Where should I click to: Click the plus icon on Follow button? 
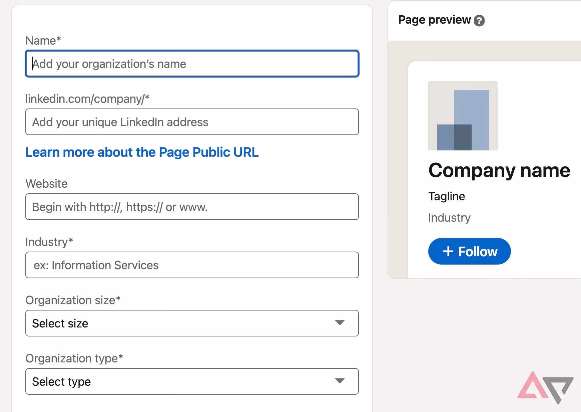[448, 251]
